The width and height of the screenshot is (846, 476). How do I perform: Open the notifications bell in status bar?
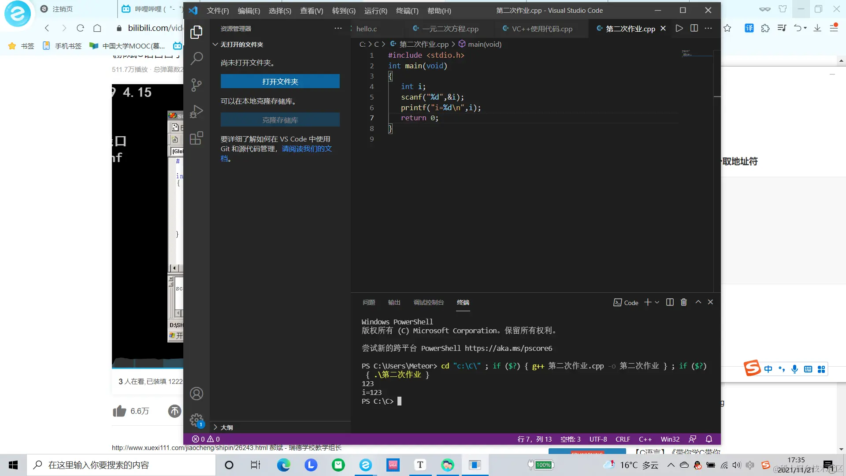[709, 439]
